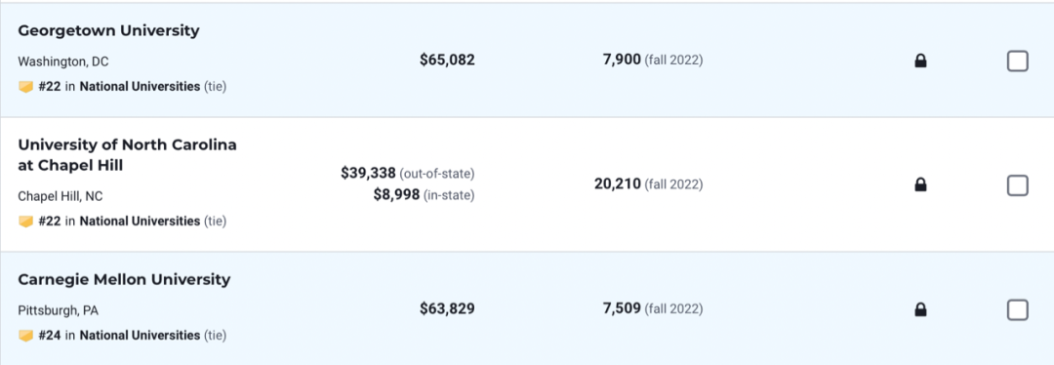Image resolution: width=1054 pixels, height=365 pixels.
Task: Click National Universities link under Georgetown
Action: (140, 87)
